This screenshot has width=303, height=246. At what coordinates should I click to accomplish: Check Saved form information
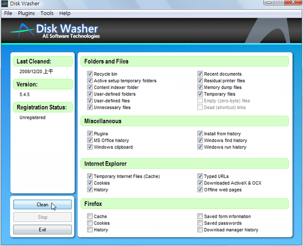pyautogui.click(x=200, y=216)
